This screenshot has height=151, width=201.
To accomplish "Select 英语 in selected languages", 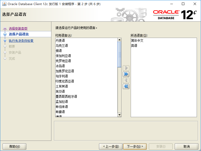I will [x=164, y=46].
